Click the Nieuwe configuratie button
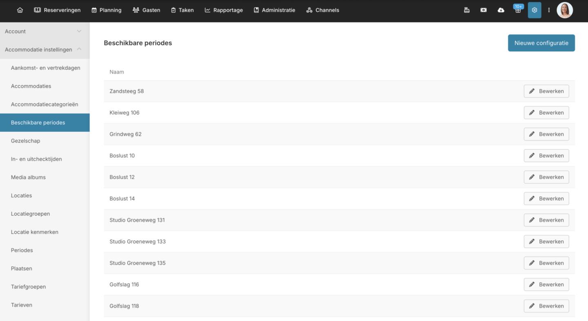Screen dimensions: 588x321 point(541,43)
